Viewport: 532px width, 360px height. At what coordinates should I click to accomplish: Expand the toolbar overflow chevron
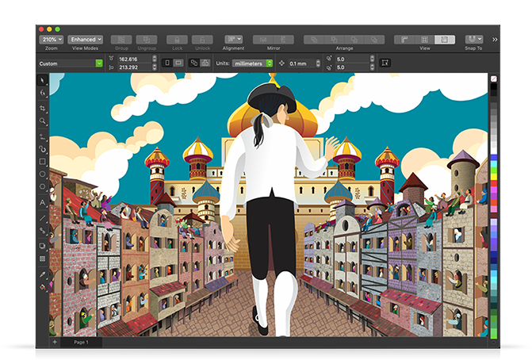tap(495, 40)
